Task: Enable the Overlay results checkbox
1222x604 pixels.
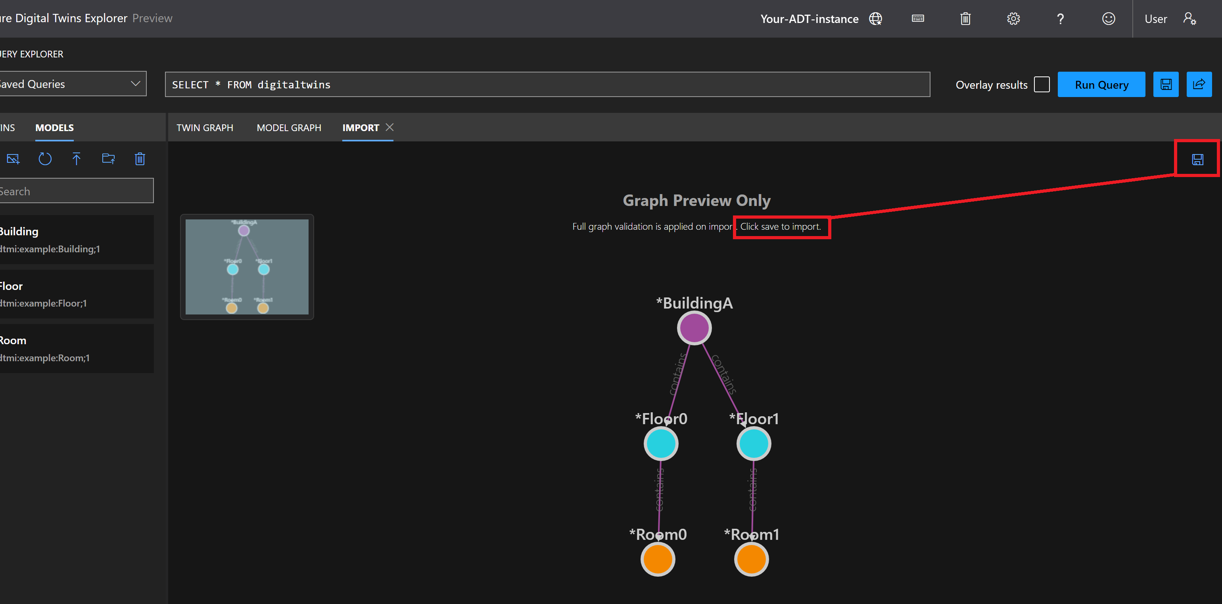Action: (x=1042, y=84)
